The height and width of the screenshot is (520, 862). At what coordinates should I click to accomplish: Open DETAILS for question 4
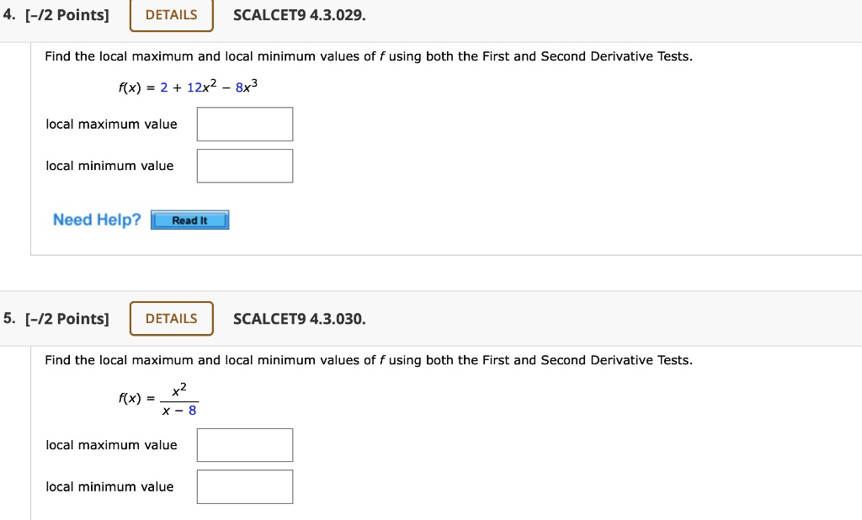click(x=171, y=14)
